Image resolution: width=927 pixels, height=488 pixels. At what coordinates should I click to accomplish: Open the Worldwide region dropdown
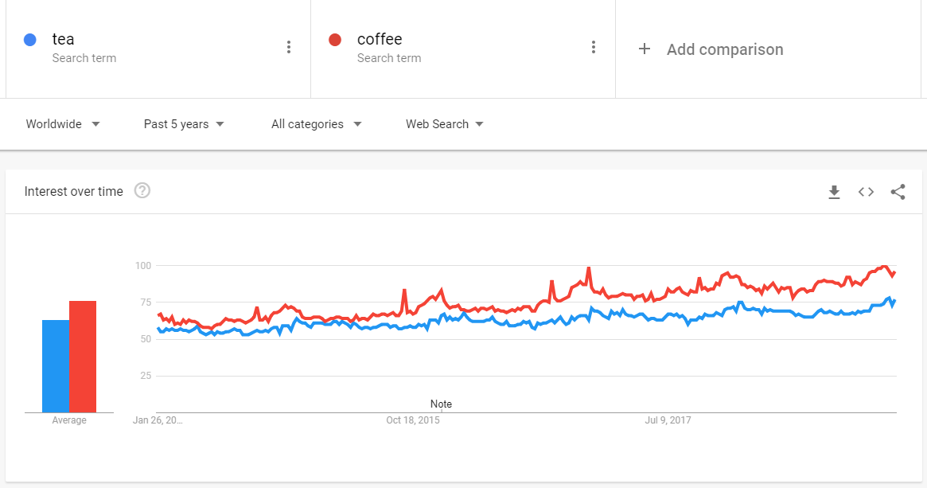(62, 124)
